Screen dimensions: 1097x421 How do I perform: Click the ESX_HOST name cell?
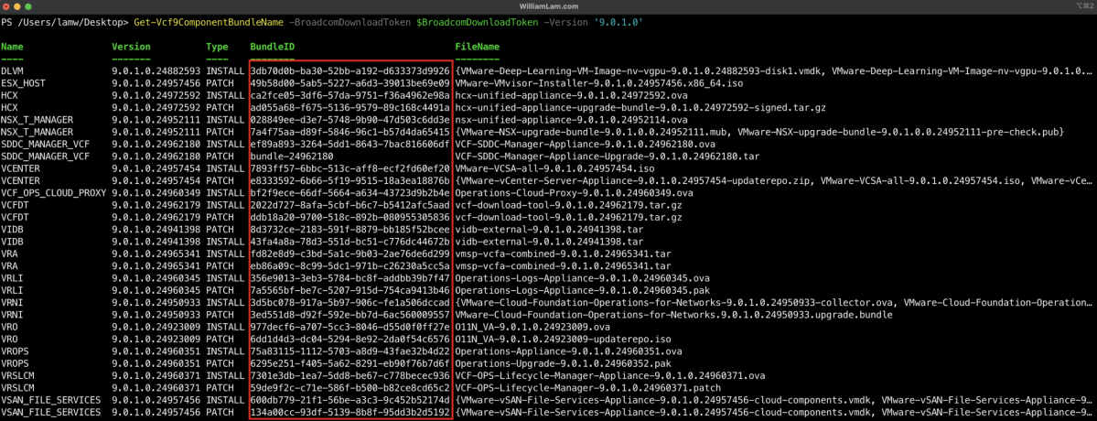point(23,83)
